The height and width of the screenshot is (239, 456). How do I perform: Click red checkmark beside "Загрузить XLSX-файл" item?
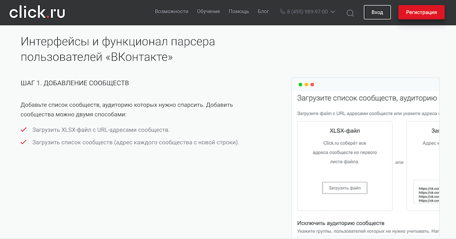(x=23, y=130)
